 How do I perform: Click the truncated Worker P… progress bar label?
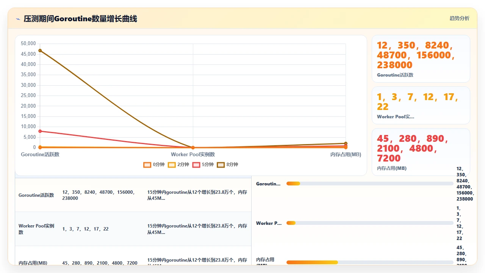click(x=269, y=223)
